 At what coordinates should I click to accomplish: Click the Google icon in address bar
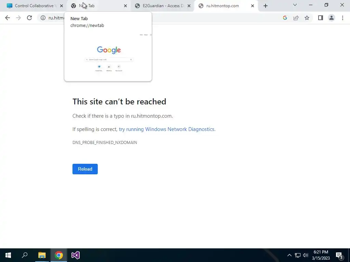(285, 18)
